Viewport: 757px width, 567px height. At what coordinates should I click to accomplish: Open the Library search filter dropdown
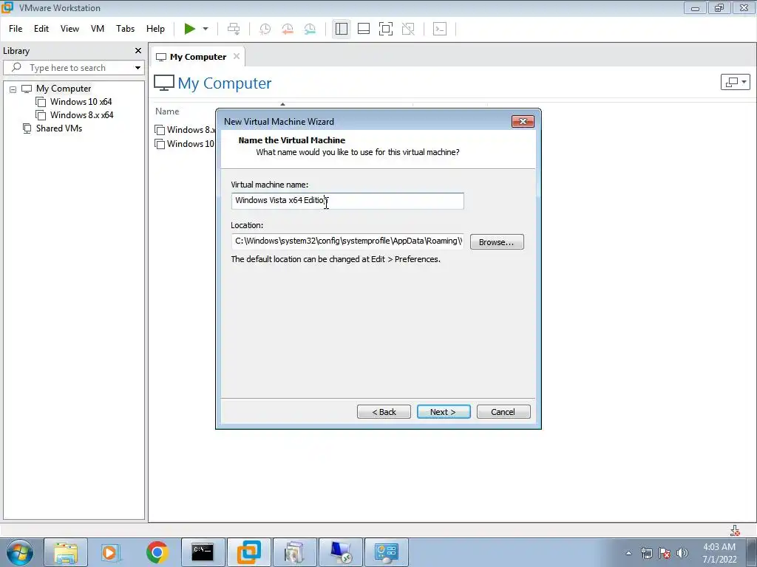pos(138,68)
